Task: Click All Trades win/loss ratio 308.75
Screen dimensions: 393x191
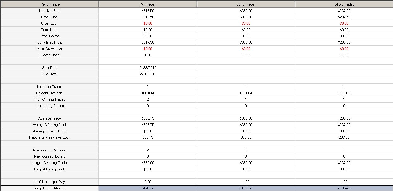Action: (x=148, y=137)
